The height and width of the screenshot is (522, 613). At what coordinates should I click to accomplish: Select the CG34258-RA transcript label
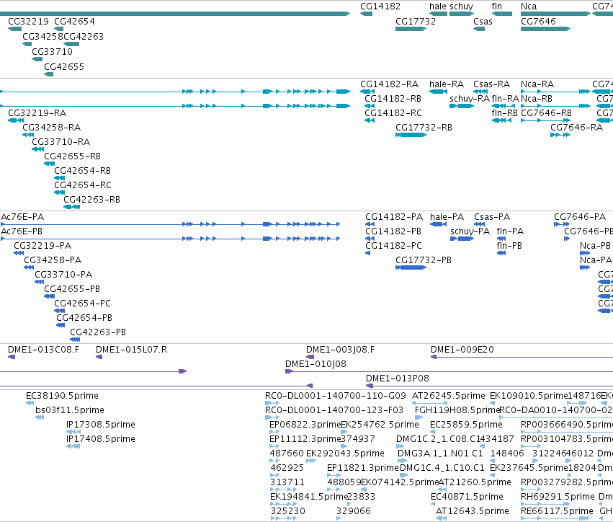pos(52,128)
